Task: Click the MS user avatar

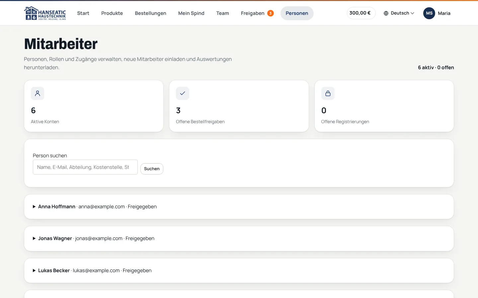Action: click(429, 13)
